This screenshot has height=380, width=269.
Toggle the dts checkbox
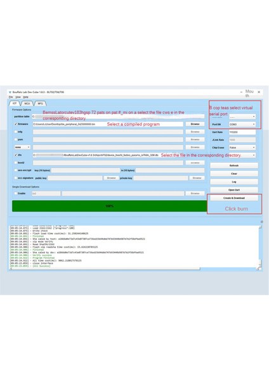pos(16,155)
